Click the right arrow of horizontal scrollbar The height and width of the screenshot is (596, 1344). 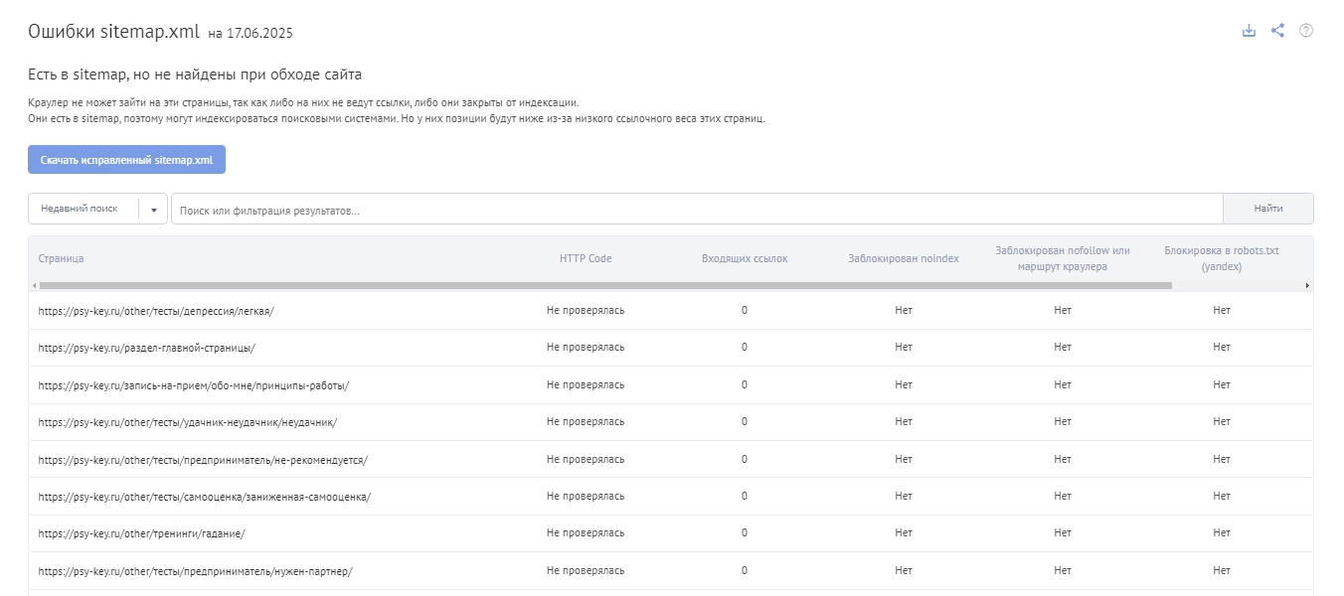pos(1307,286)
